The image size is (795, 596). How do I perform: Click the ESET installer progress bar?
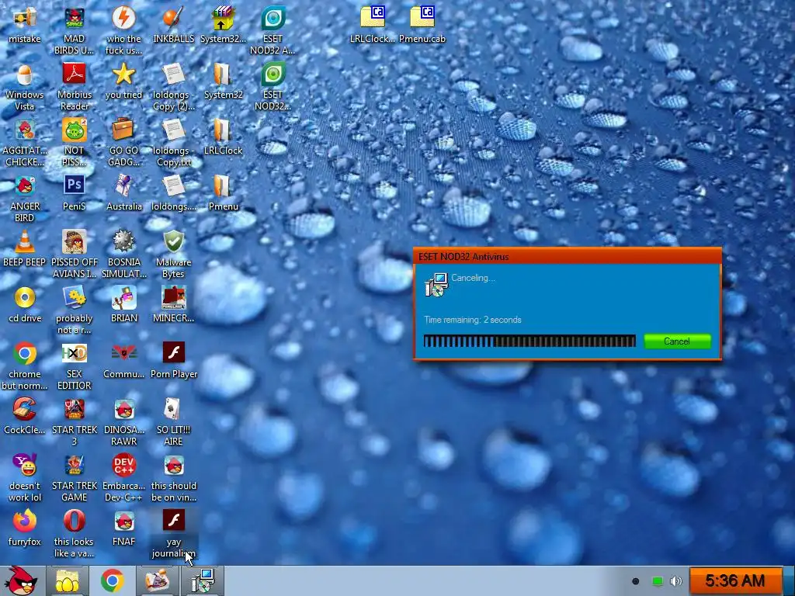[529, 341]
